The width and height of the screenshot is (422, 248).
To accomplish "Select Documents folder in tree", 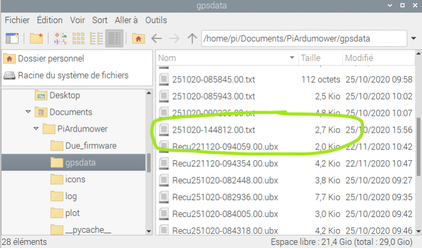I will click(71, 112).
